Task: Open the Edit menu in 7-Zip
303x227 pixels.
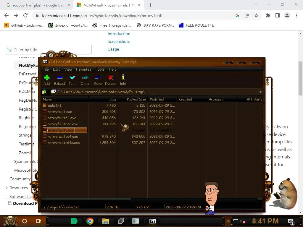Action: [x=56, y=69]
